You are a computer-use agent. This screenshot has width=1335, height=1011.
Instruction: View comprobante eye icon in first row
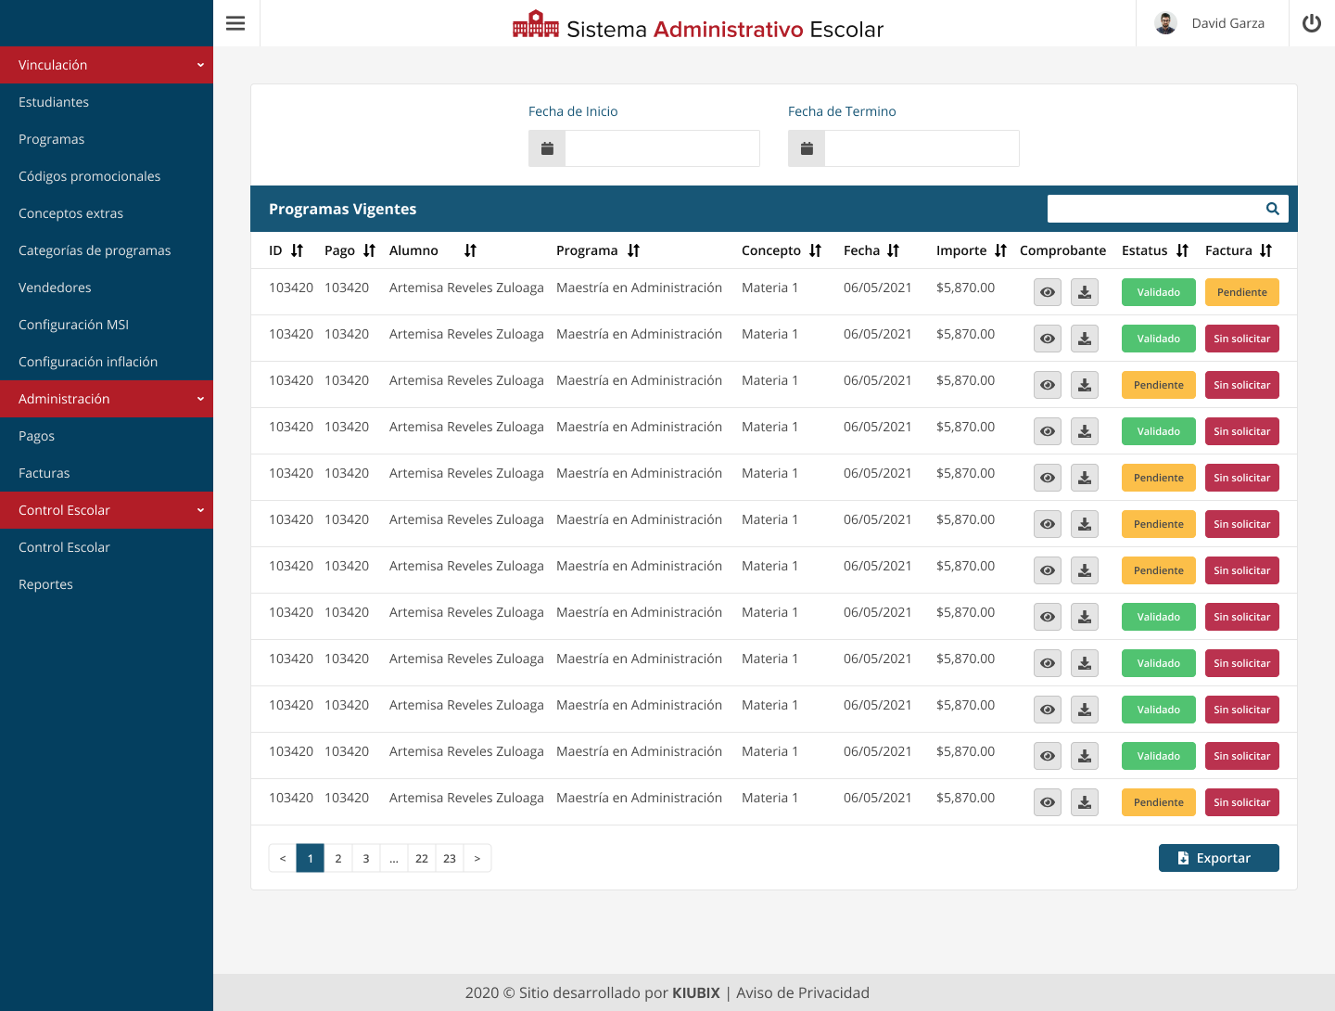[1047, 292]
